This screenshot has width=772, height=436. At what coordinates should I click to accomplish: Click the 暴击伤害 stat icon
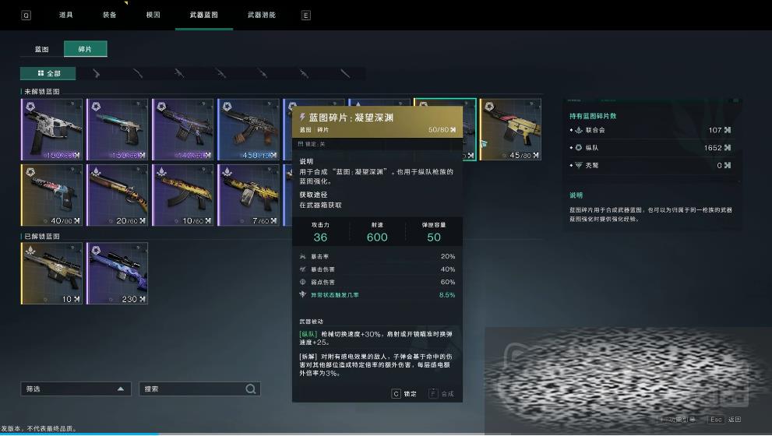click(x=303, y=269)
